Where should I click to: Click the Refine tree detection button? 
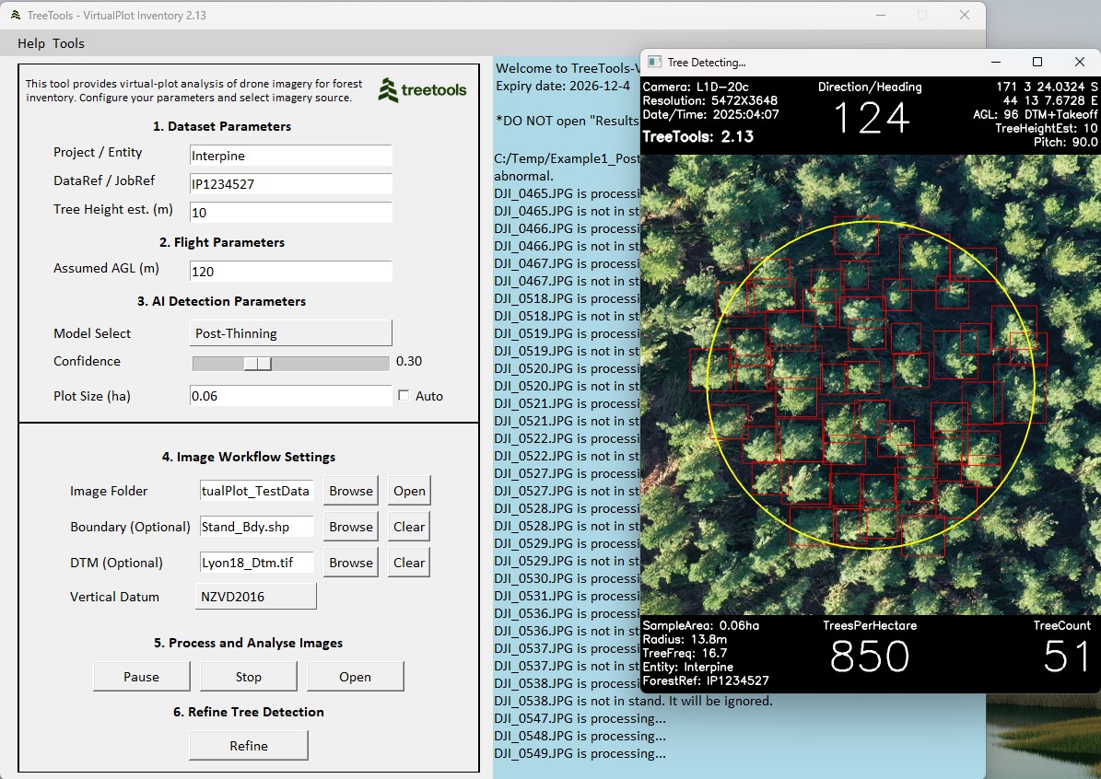pyautogui.click(x=248, y=746)
